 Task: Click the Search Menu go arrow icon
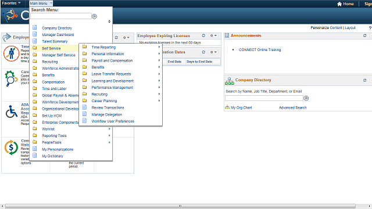[x=94, y=16]
